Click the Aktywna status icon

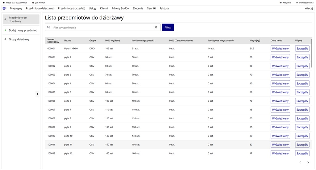pos(281,2)
